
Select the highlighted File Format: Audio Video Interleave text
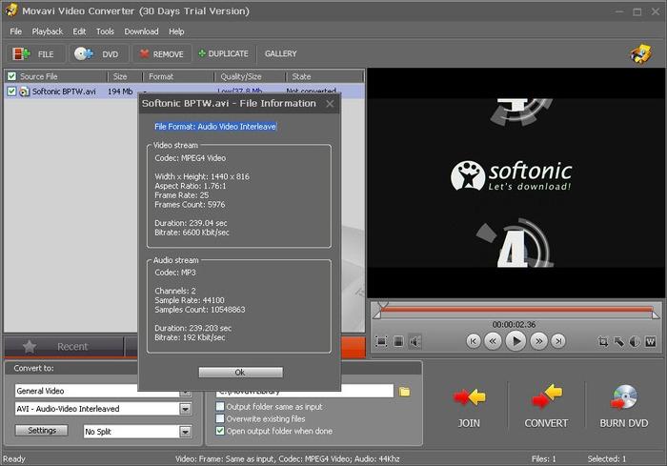(x=215, y=127)
